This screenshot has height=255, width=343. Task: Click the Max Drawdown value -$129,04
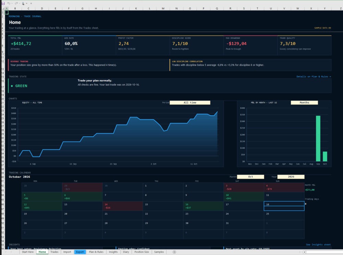tap(236, 44)
